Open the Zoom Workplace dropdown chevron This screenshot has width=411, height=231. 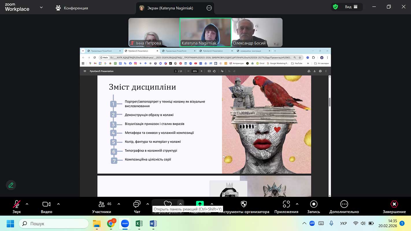pyautogui.click(x=41, y=8)
